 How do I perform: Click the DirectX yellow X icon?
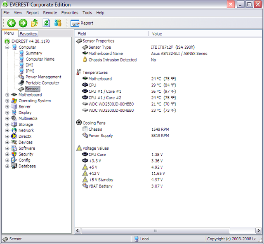coord(14,136)
